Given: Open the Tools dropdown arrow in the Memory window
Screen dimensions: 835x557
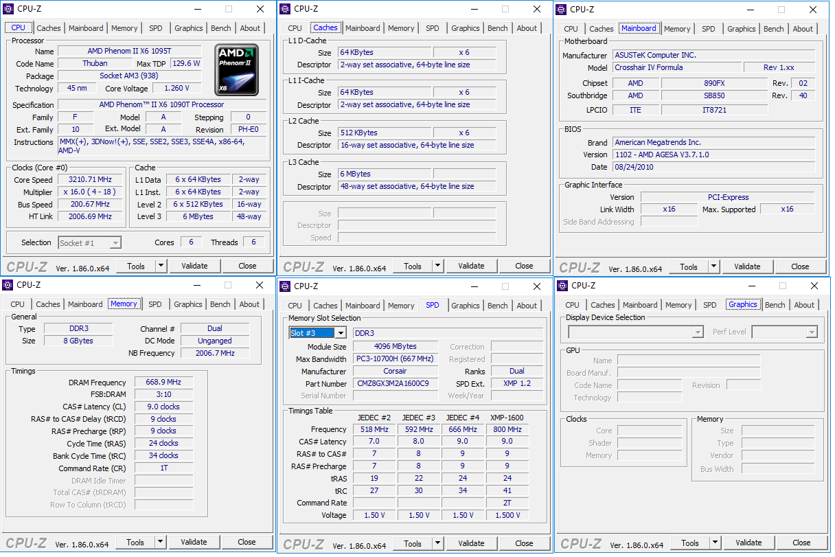Looking at the screenshot, I should click(x=160, y=542).
